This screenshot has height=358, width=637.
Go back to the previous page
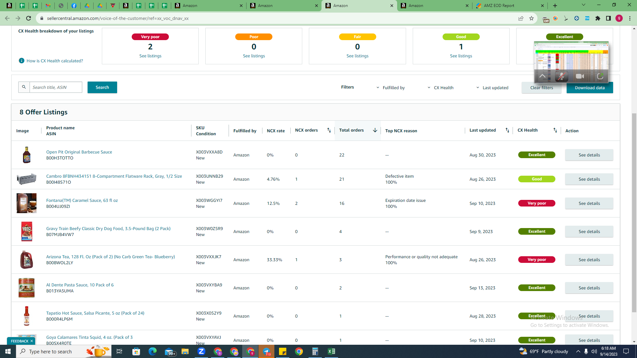(x=7, y=18)
